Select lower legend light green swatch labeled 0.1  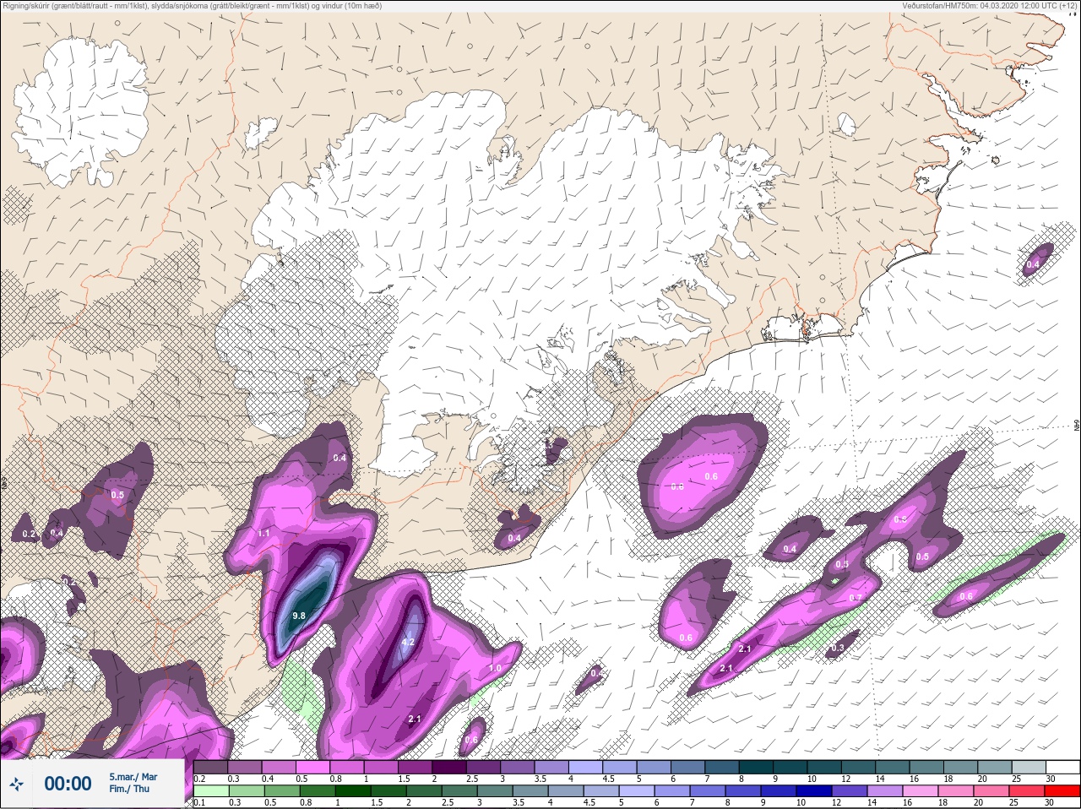click(x=210, y=791)
